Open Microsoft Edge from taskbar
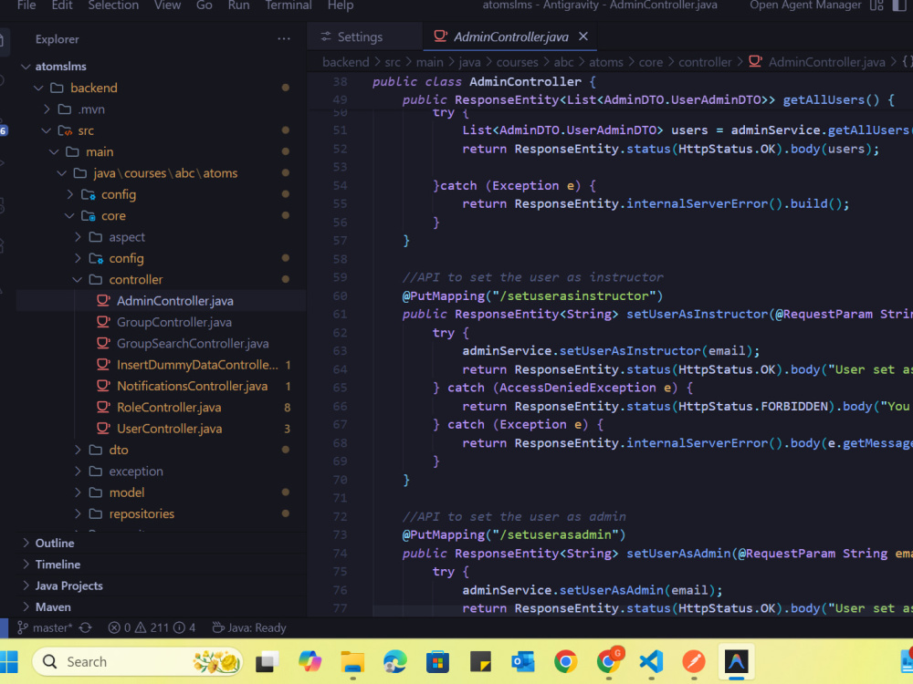The width and height of the screenshot is (913, 684). point(394,662)
